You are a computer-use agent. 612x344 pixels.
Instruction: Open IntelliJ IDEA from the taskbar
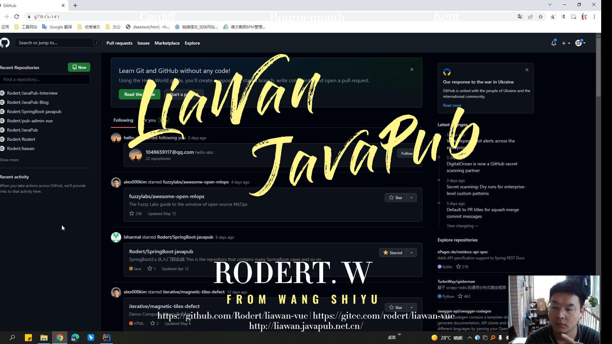point(106,338)
